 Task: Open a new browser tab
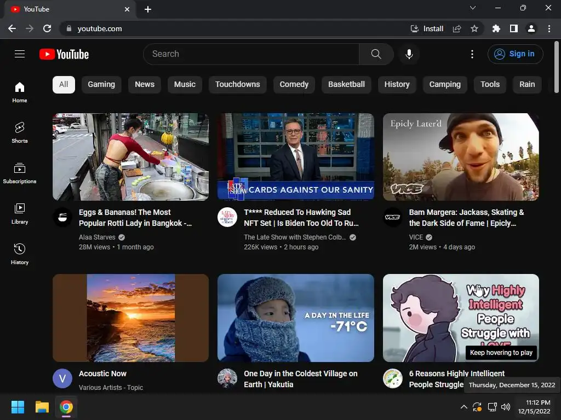148,9
